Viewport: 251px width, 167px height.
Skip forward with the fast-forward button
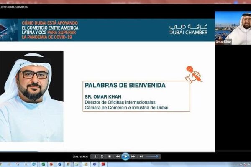(x=133, y=157)
